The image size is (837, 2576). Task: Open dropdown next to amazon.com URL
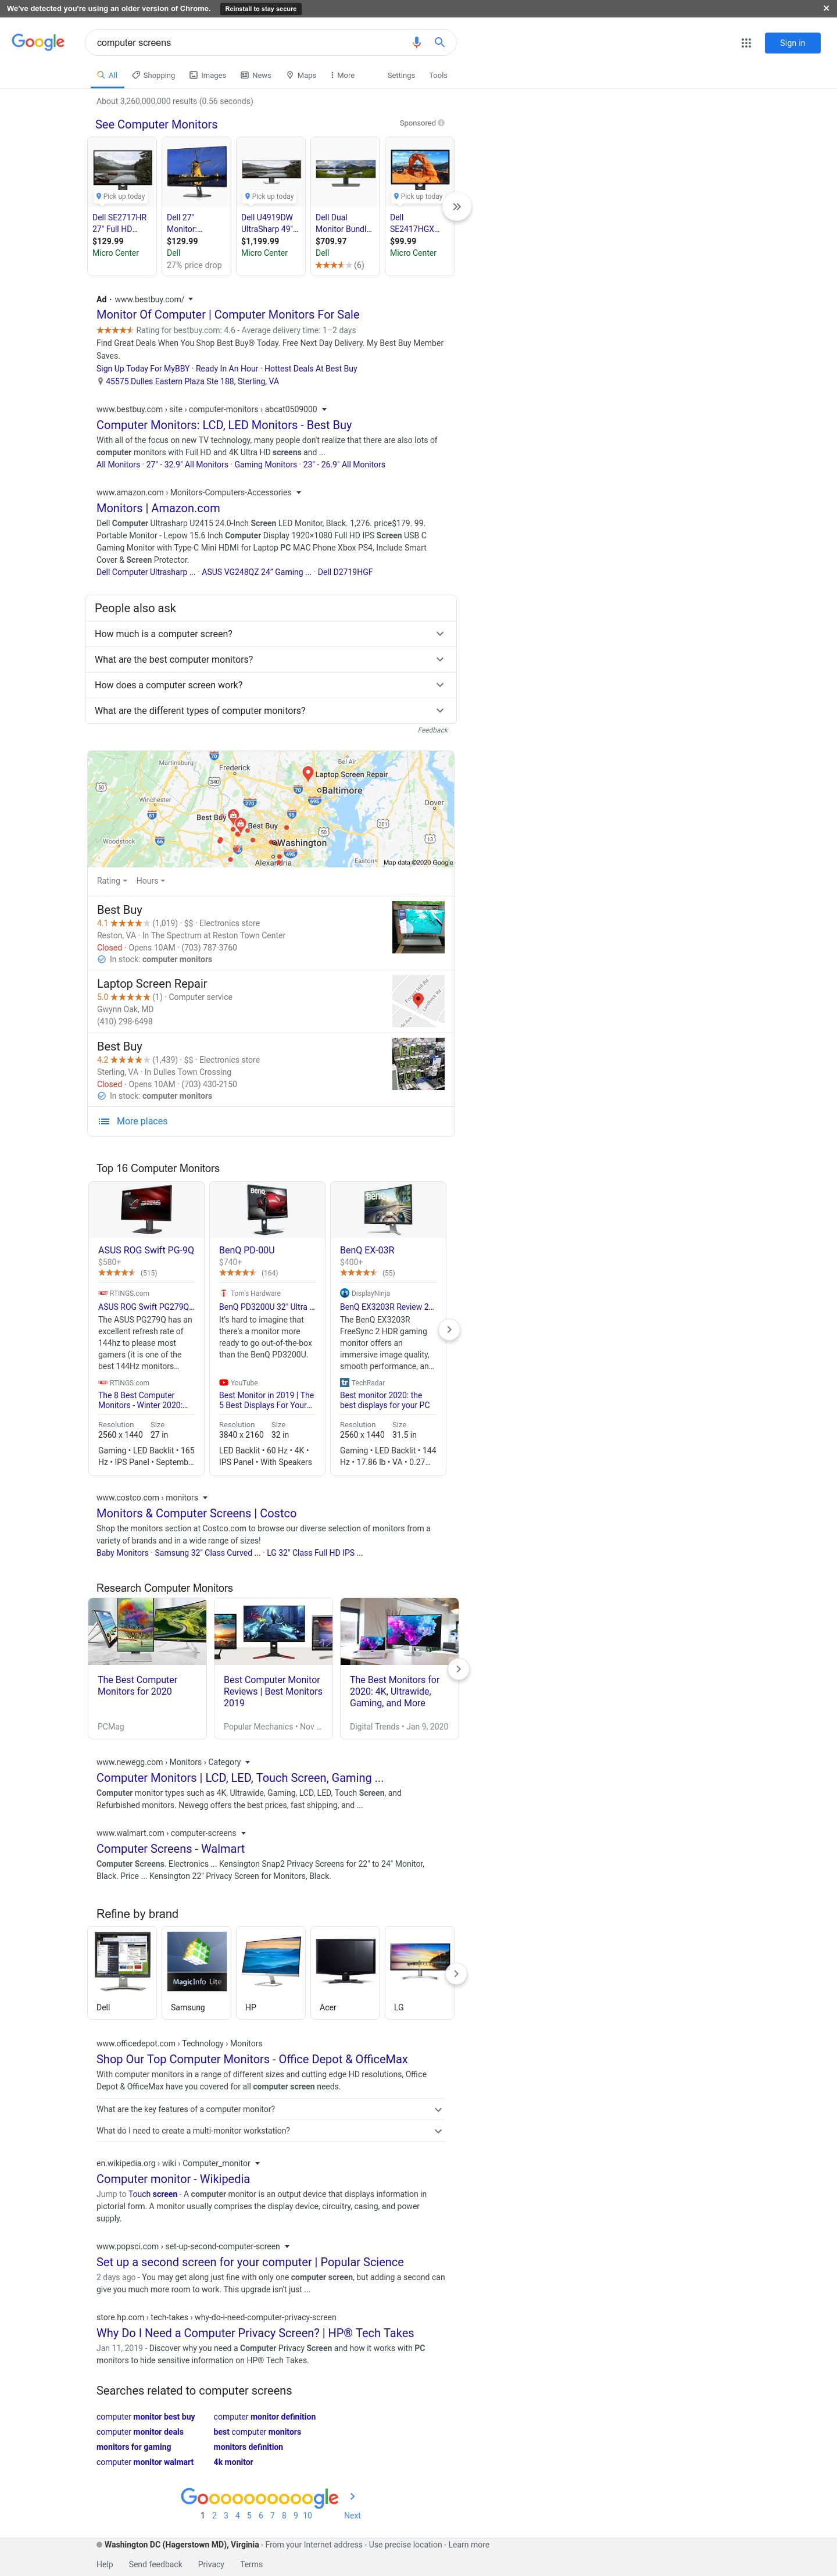coord(299,492)
